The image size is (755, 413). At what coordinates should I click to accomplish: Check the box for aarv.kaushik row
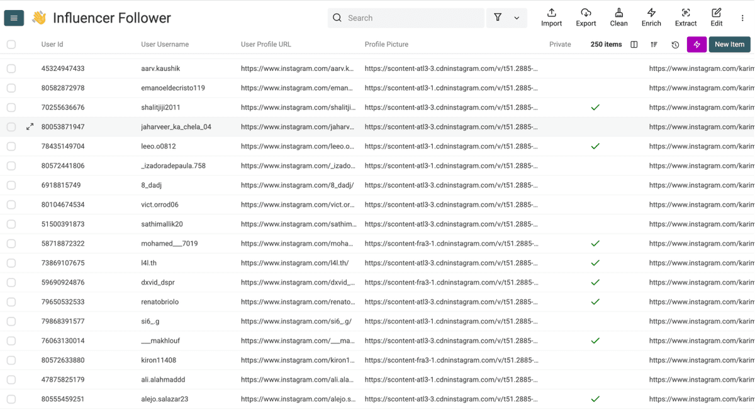pos(11,69)
